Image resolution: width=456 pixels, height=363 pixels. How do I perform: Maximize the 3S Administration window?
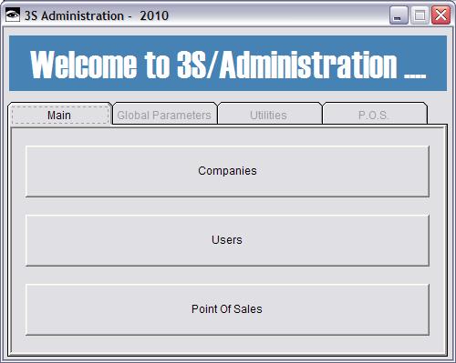tap(420, 15)
